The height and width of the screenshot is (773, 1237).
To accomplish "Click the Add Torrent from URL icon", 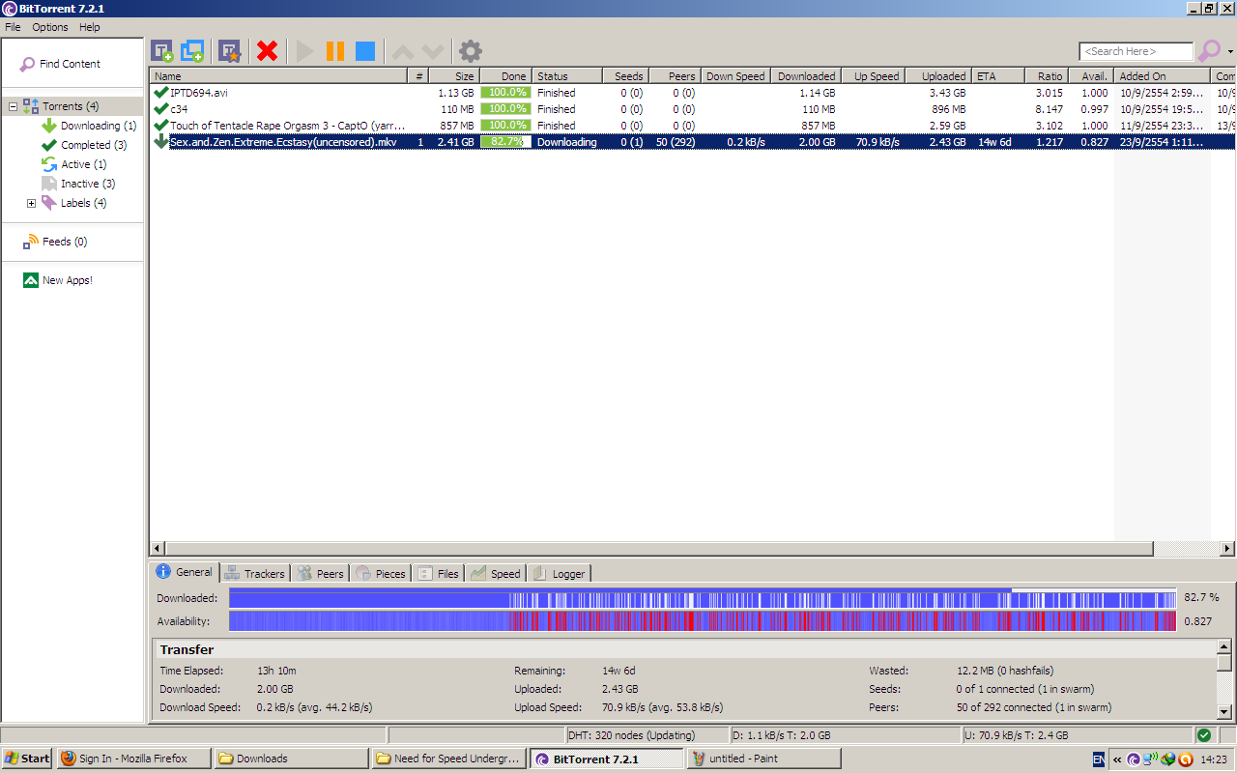I will (192, 51).
